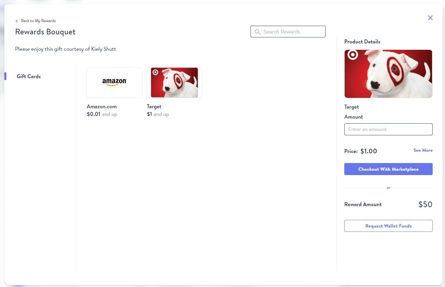Click the Amount label above the input

tap(354, 117)
